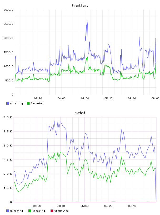Click the Incoming label in Frankfurt legend

pyautogui.click(x=37, y=104)
